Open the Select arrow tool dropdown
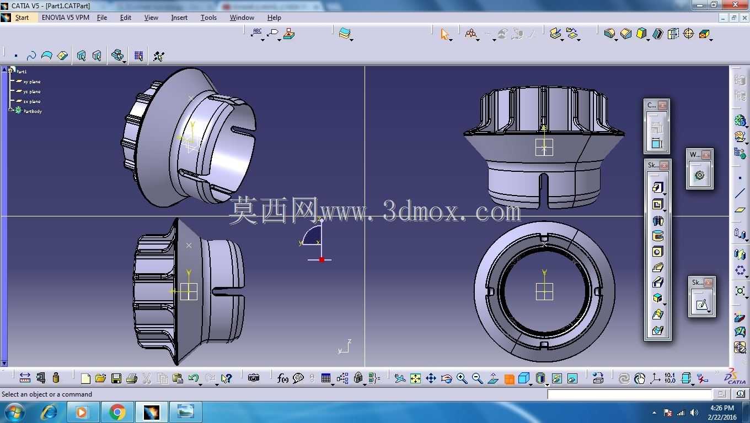This screenshot has width=750, height=423. click(451, 40)
